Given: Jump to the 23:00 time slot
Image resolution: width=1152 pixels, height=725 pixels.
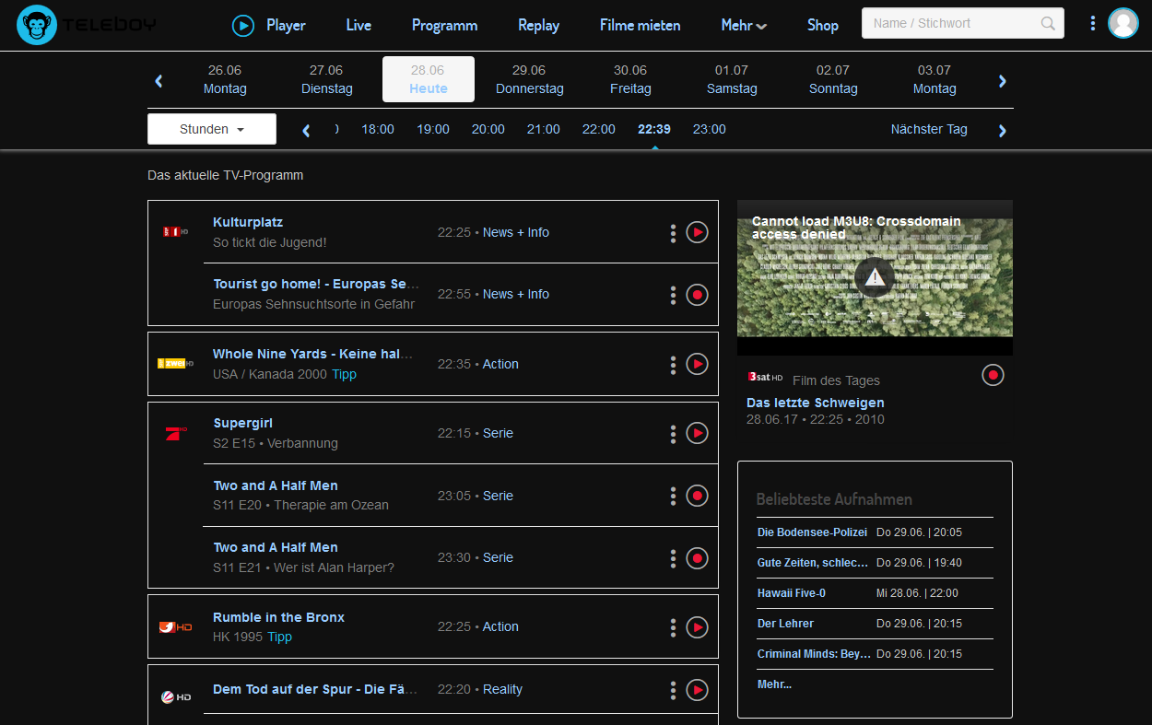Looking at the screenshot, I should (x=710, y=129).
